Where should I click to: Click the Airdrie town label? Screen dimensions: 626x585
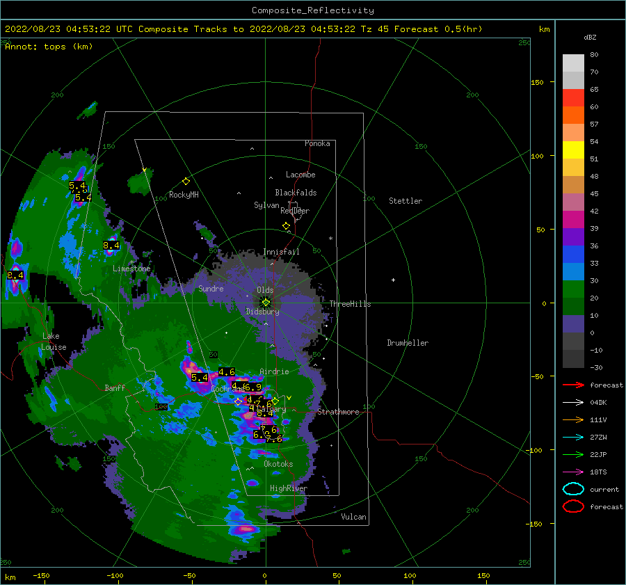[x=274, y=371]
